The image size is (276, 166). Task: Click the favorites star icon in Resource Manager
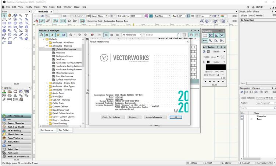click(x=58, y=35)
